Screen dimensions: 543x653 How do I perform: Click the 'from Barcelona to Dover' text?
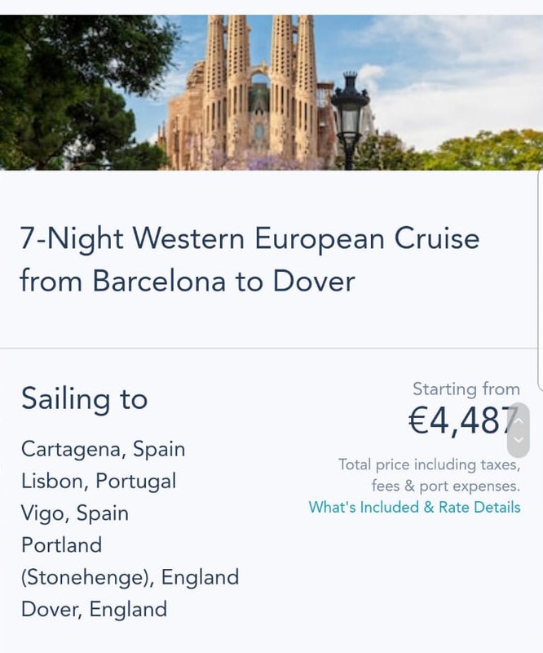click(x=188, y=282)
